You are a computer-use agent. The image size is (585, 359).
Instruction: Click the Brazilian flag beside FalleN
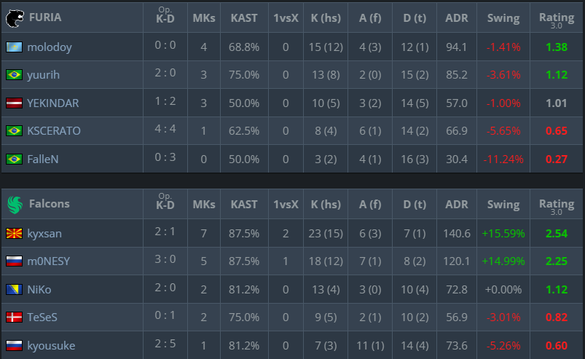click(x=14, y=159)
